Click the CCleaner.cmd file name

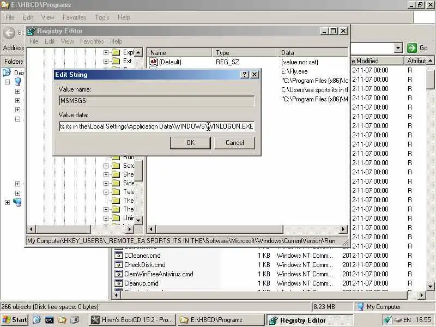[142, 256]
